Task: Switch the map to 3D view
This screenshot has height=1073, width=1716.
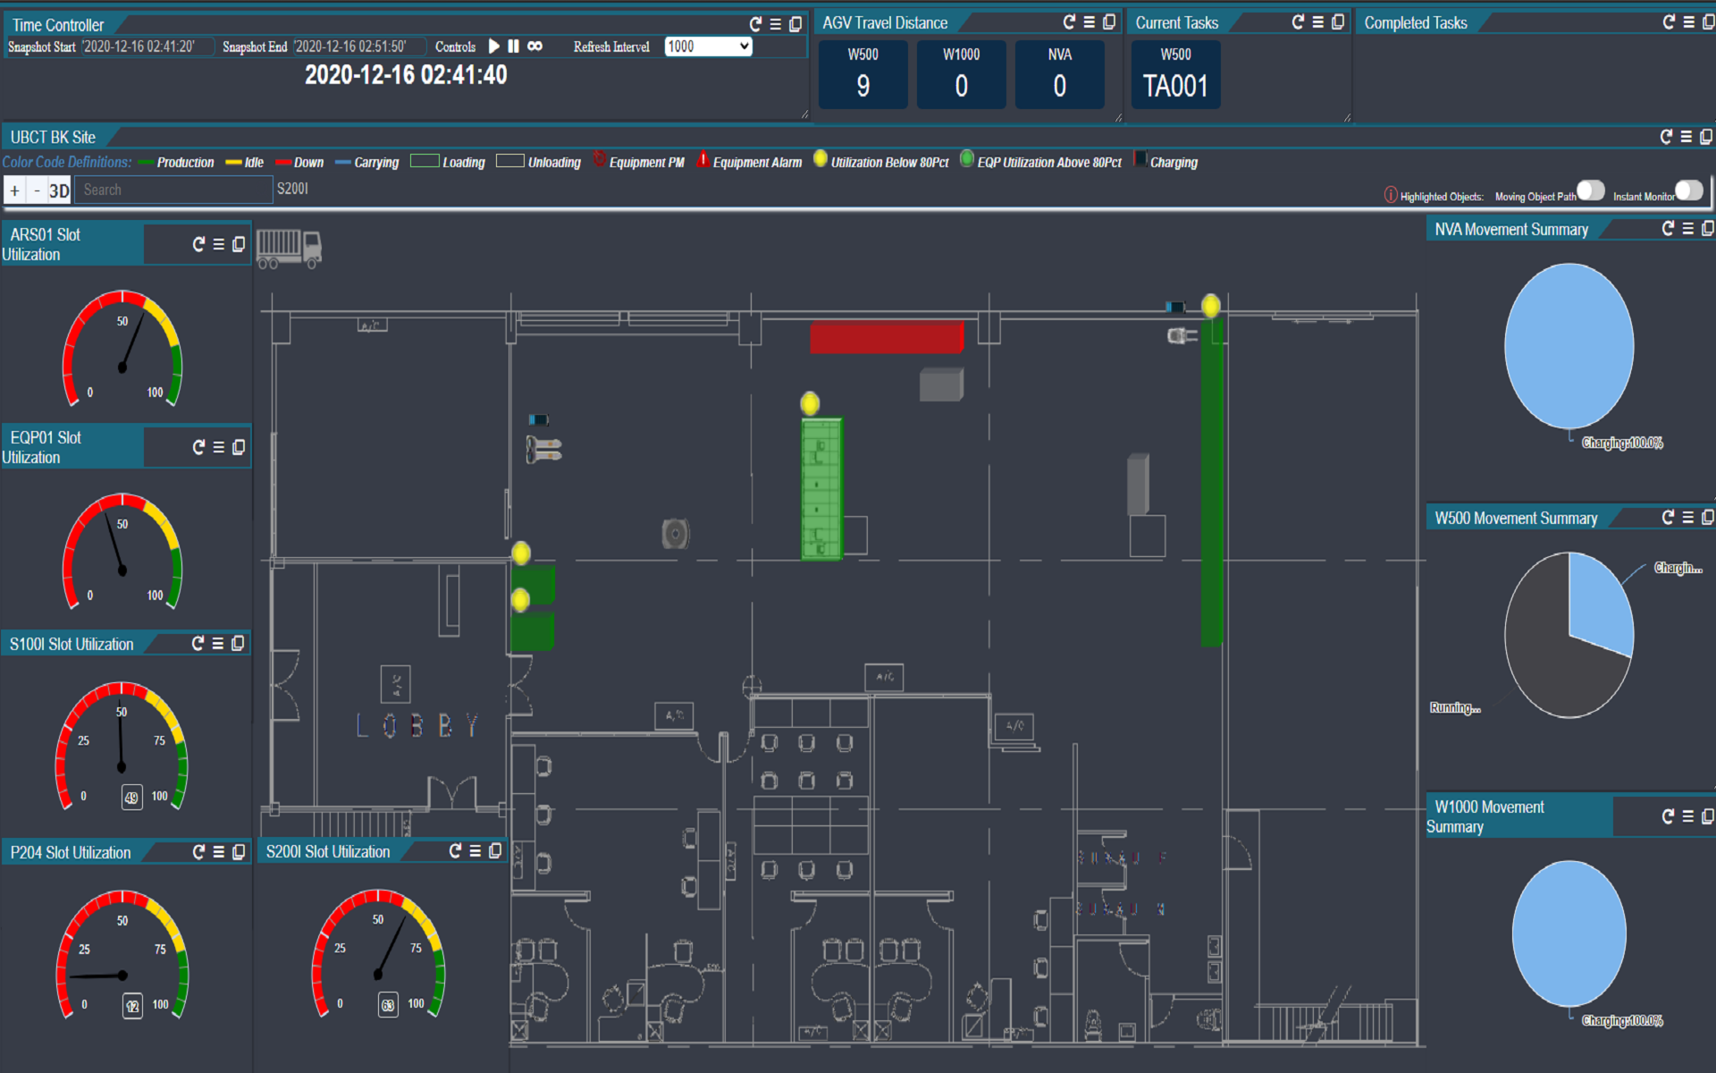Action: (x=59, y=190)
